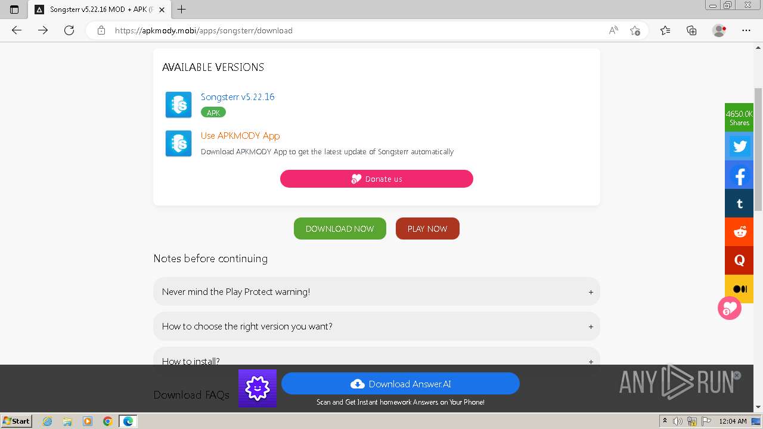The width and height of the screenshot is (763, 429).
Task: Share on Medium
Action: (x=740, y=289)
